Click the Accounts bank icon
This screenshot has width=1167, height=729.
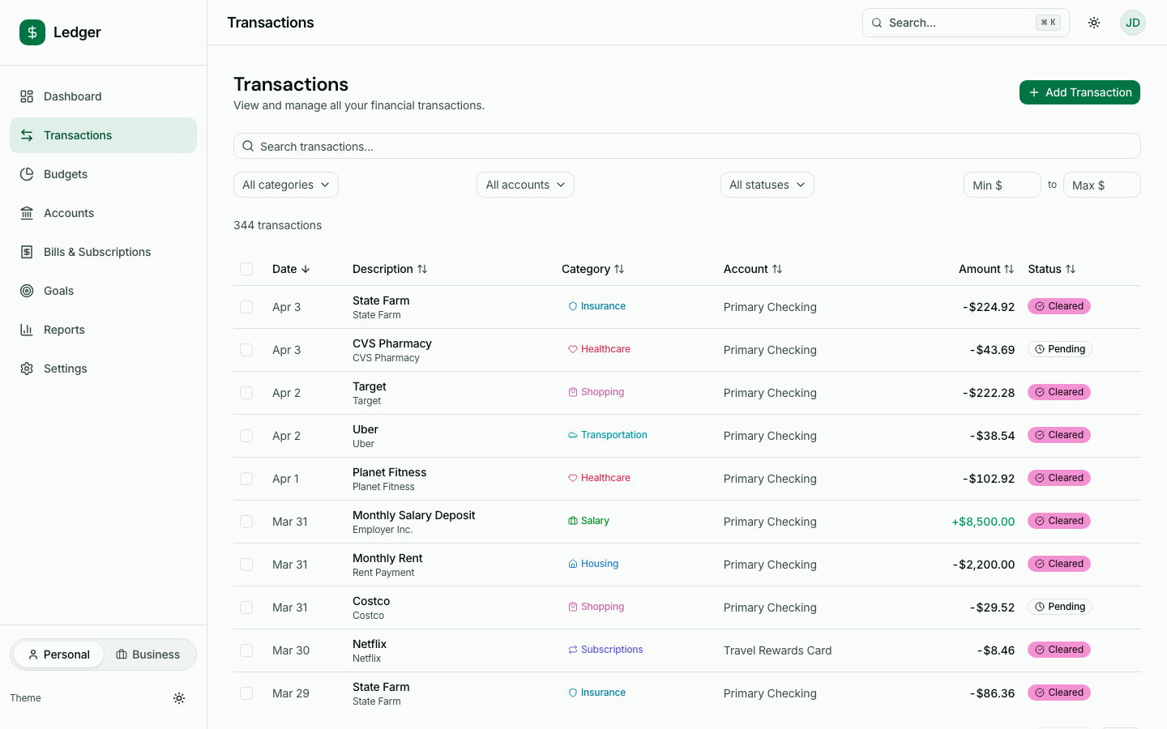(x=26, y=212)
